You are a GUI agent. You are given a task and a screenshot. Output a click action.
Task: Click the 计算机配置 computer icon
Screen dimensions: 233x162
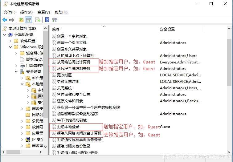pos(10,35)
